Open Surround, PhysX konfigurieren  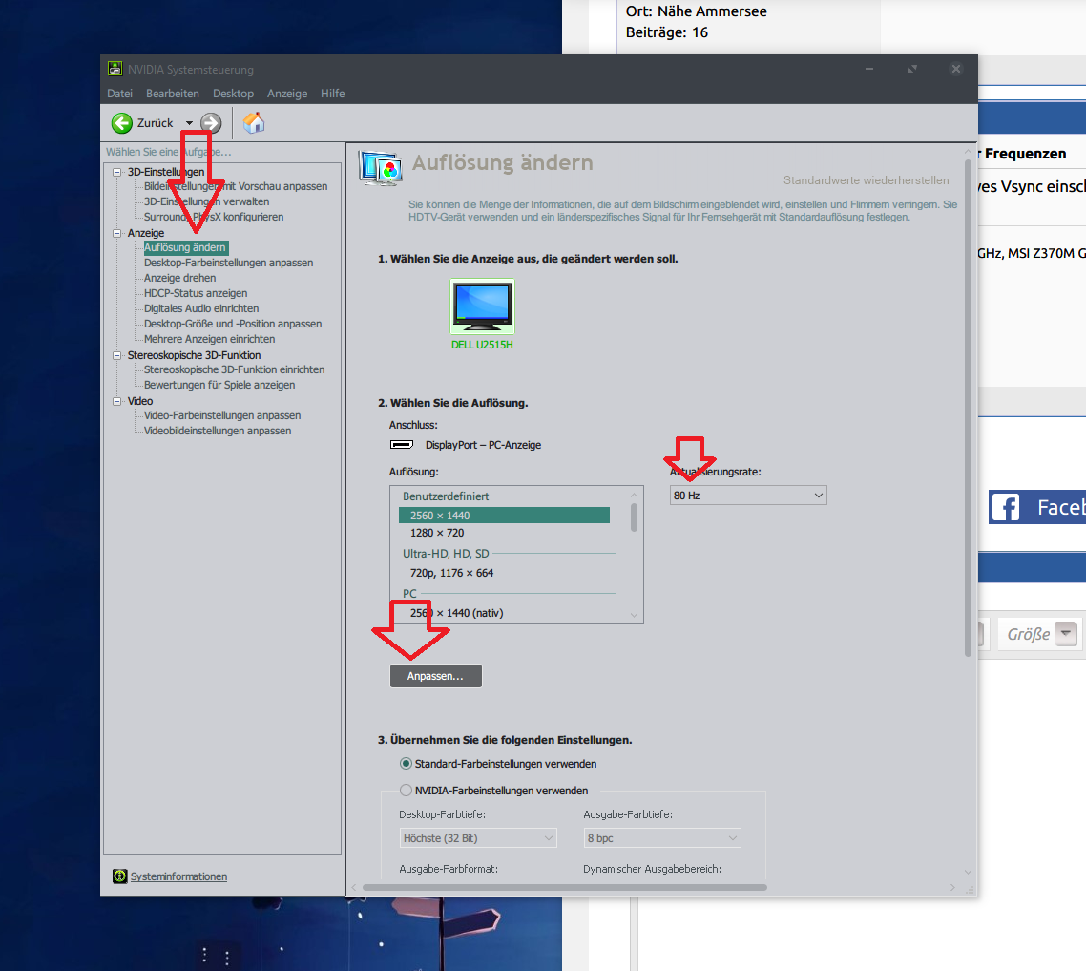(x=214, y=217)
